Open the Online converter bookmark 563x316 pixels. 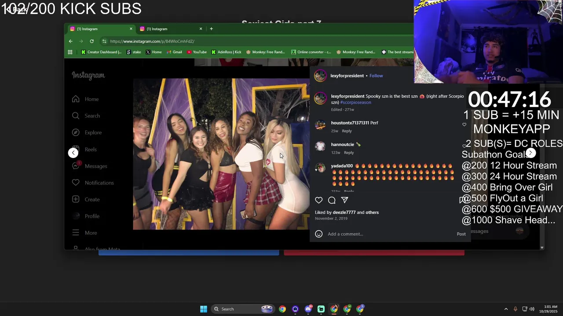click(311, 52)
